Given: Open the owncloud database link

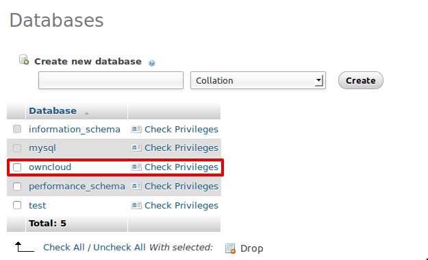Looking at the screenshot, I should pos(50,167).
